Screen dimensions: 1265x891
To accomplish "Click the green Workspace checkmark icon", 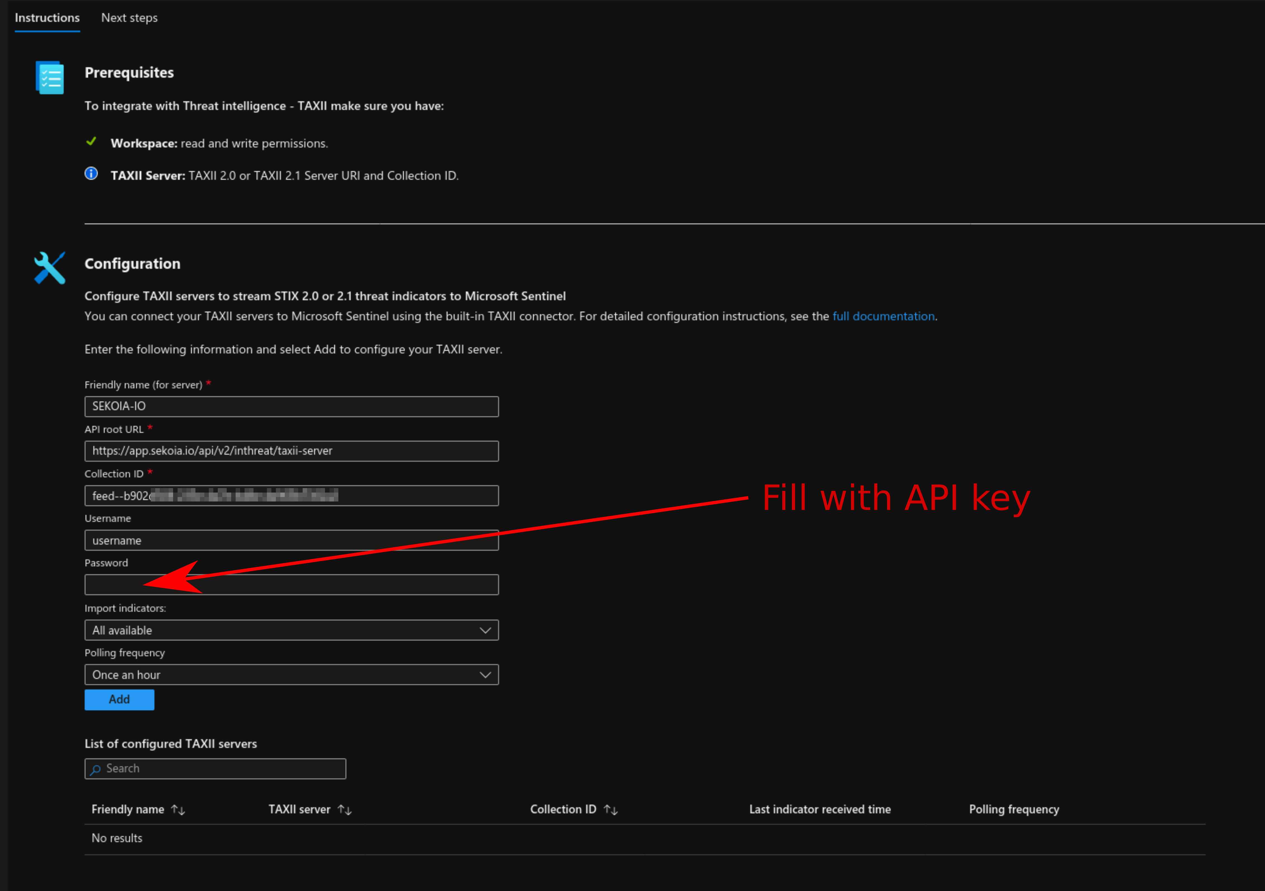I will pyautogui.click(x=92, y=142).
